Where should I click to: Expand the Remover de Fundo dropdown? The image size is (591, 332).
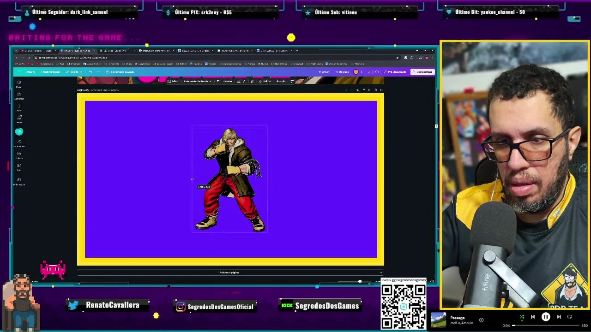click(210, 81)
